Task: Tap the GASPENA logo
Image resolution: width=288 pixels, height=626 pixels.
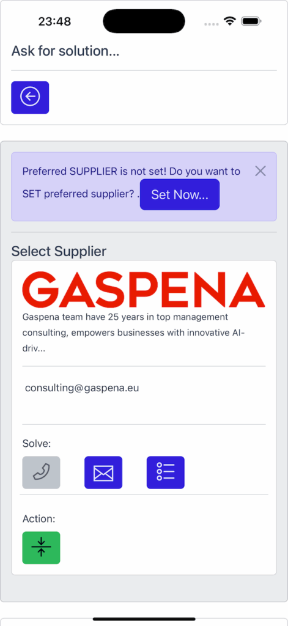Action: point(144,289)
